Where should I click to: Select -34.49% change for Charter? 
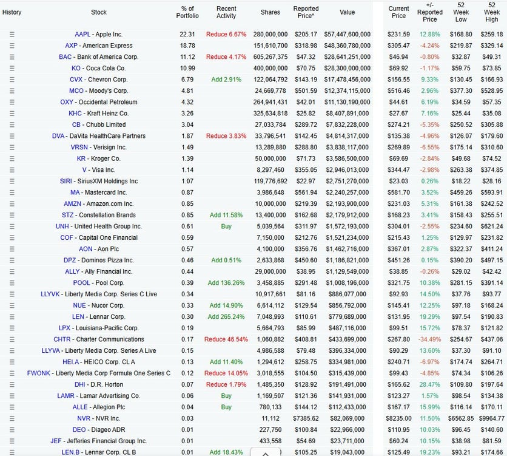point(430,339)
